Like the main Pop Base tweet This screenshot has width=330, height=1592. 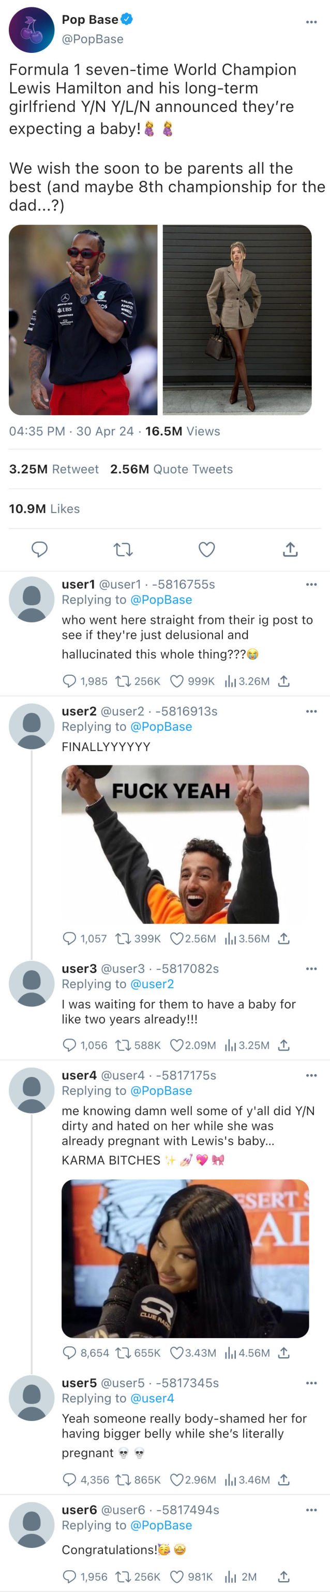point(206,549)
